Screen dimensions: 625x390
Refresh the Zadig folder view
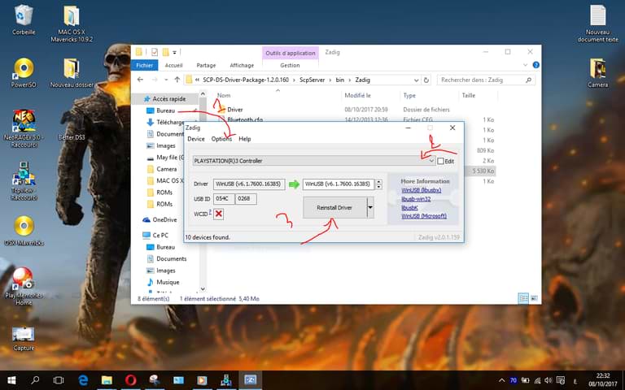[x=426, y=80]
